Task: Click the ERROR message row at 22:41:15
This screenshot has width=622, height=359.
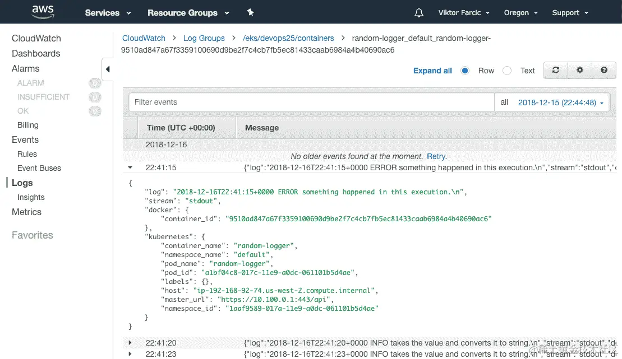Action: [x=430, y=167]
